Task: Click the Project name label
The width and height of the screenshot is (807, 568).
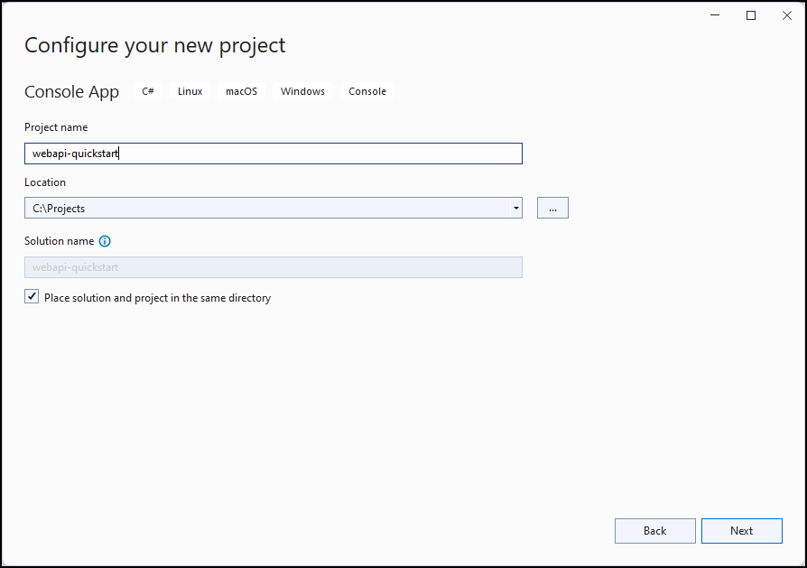Action: point(56,127)
